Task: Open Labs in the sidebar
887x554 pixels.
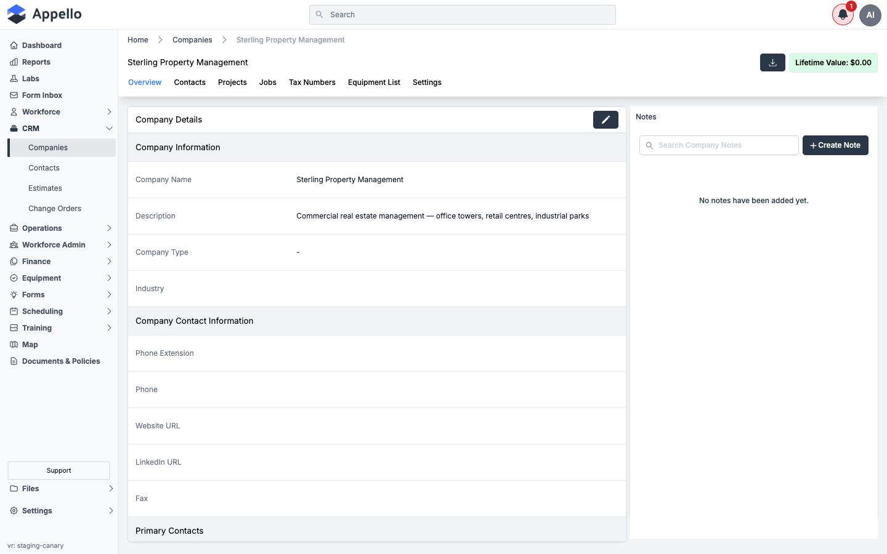Action: [31, 79]
